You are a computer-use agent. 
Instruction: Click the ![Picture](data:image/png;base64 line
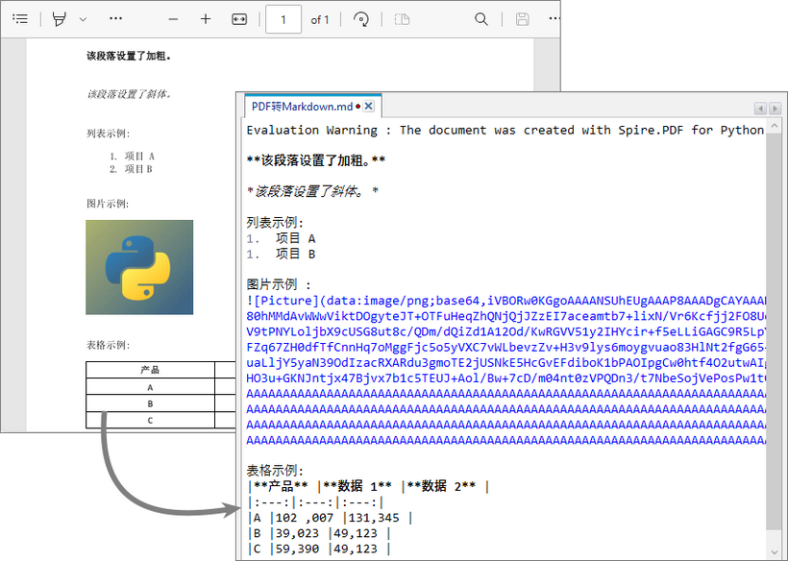(506, 301)
